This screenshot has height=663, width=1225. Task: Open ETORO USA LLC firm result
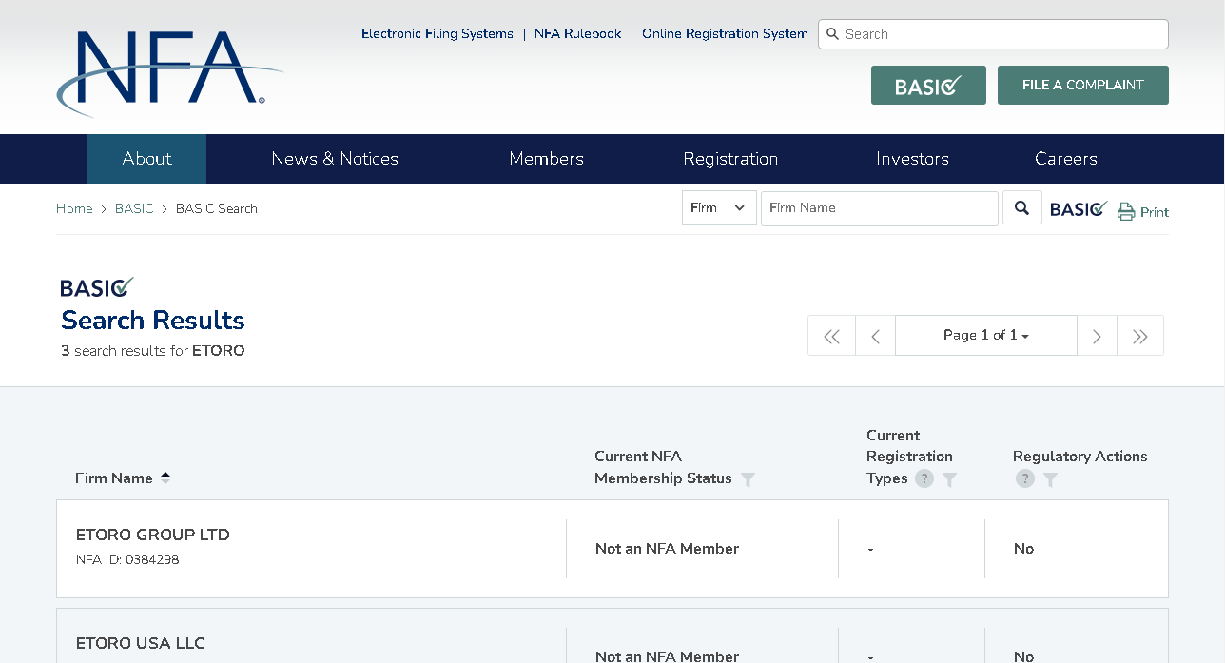coord(141,644)
